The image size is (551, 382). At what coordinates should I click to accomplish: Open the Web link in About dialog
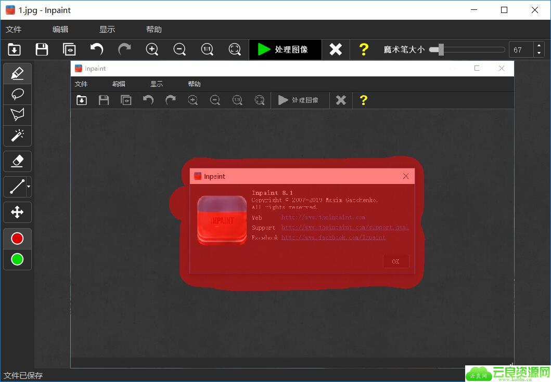[323, 218]
